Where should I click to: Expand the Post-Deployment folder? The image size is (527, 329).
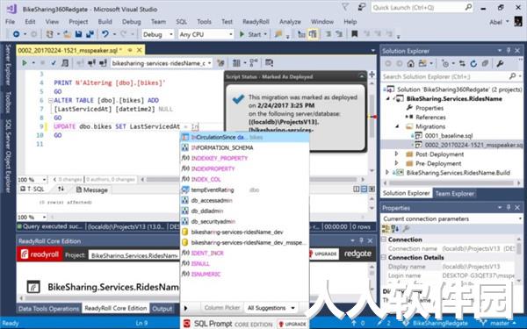pyautogui.click(x=397, y=154)
